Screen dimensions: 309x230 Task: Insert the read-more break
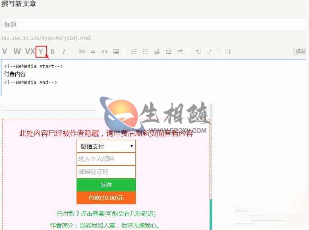pos(180,52)
